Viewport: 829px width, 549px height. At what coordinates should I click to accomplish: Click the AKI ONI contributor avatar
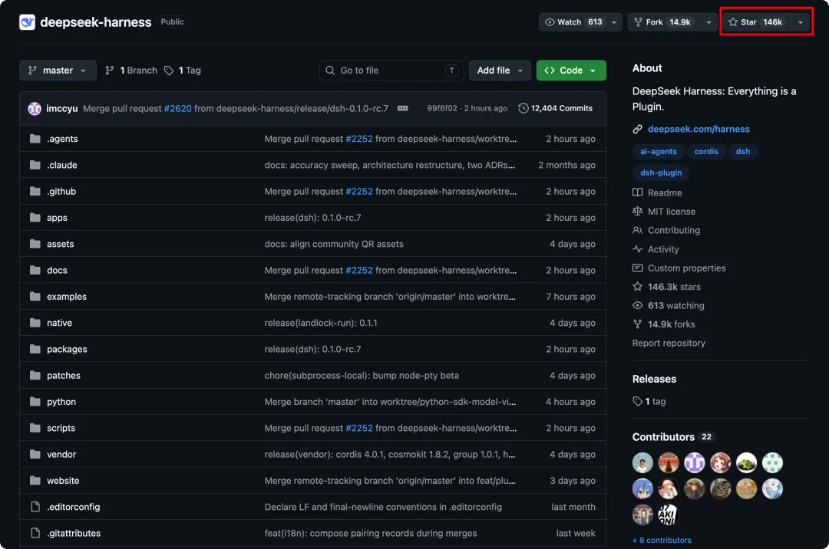668,514
